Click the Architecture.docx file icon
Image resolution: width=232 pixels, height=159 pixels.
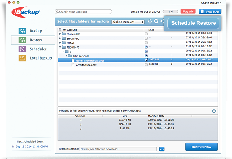tap(73, 65)
